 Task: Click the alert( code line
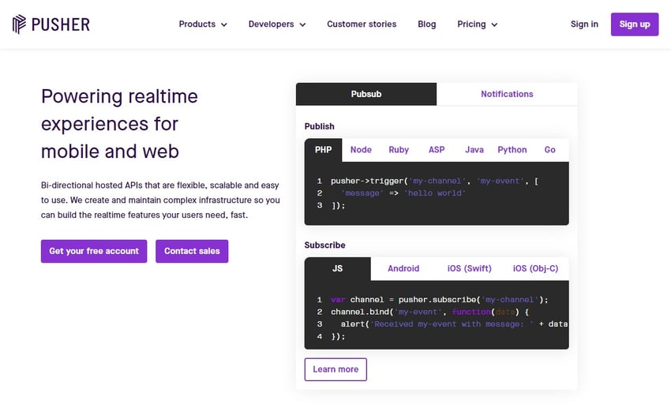coord(454,324)
